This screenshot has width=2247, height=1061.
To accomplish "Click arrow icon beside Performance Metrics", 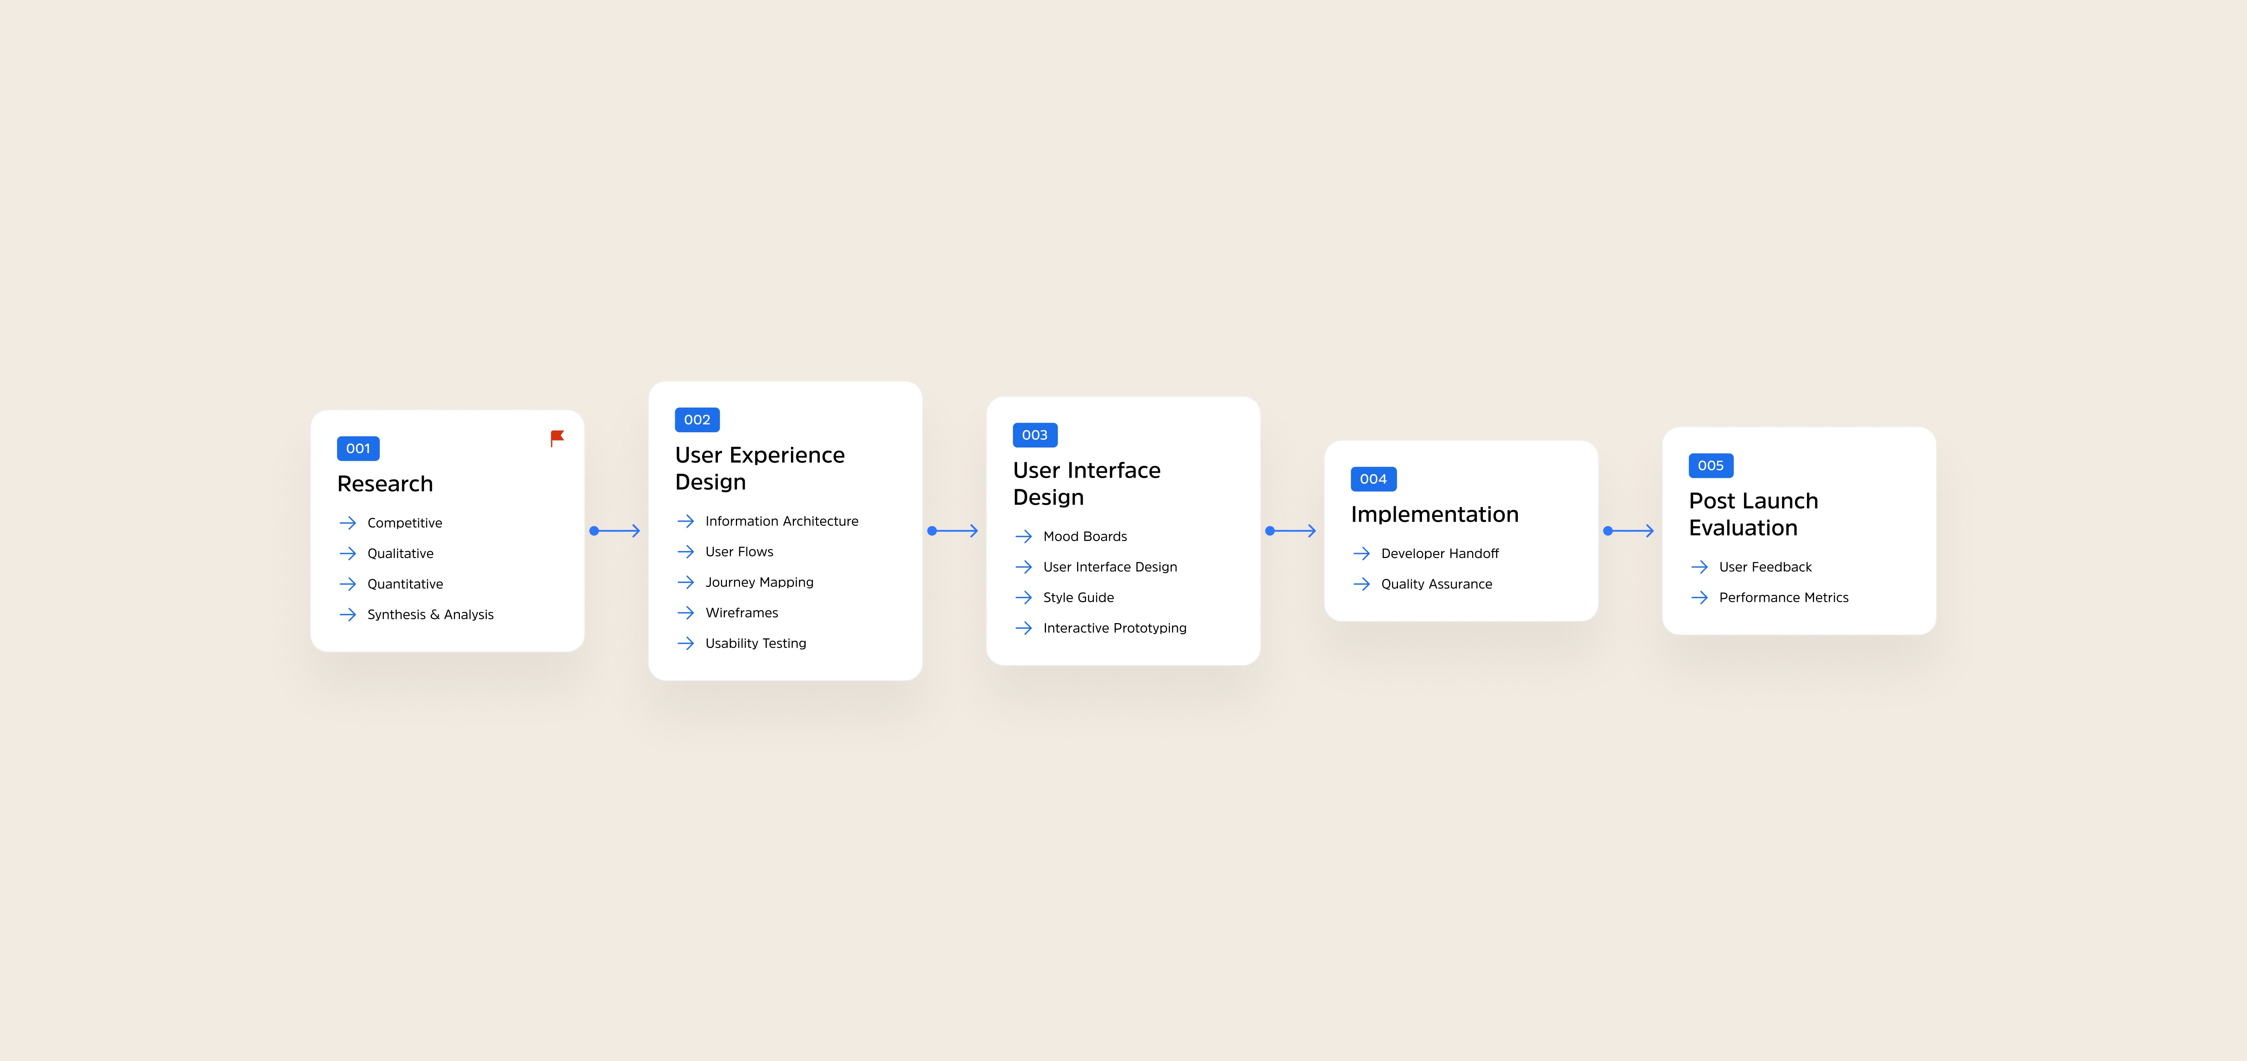I will (x=1698, y=597).
